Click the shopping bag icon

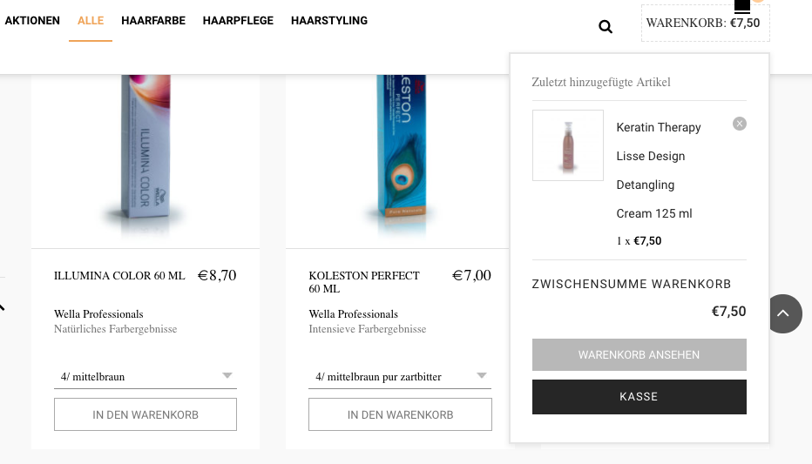pos(742,7)
